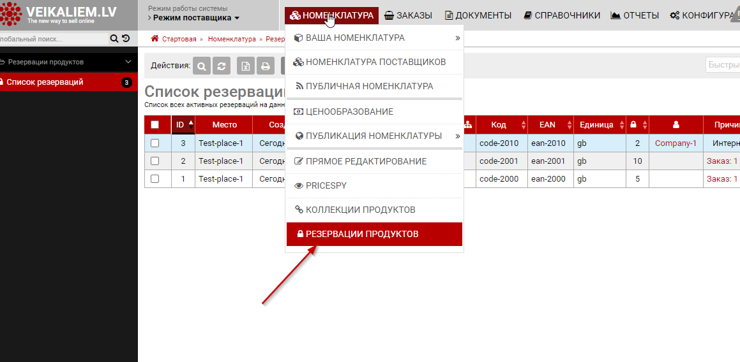Image resolution: width=740 pixels, height=362 pixels.
Task: Select the checkbox for reservation ID 1
Action: click(x=155, y=179)
